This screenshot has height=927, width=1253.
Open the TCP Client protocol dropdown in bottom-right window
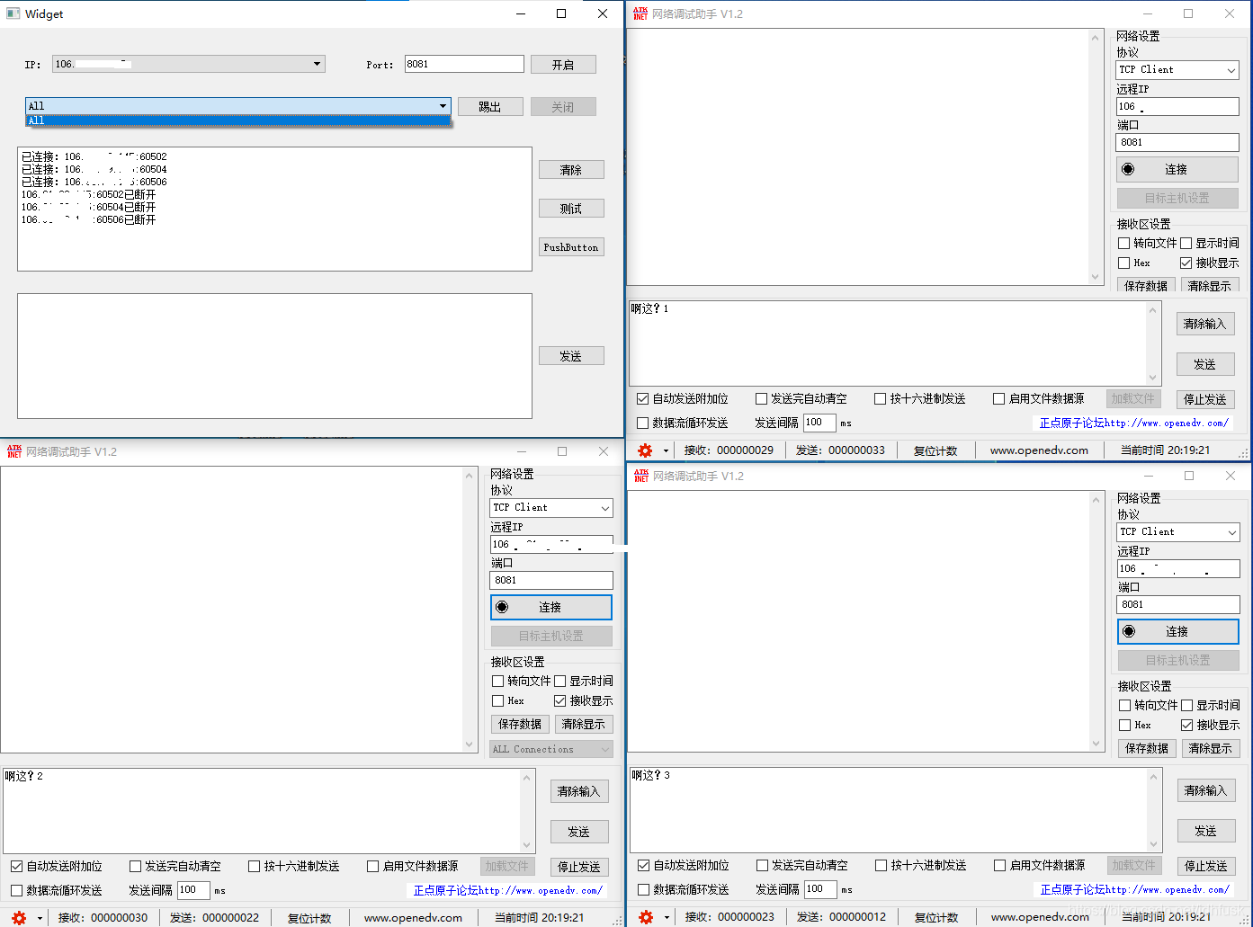(x=1232, y=531)
